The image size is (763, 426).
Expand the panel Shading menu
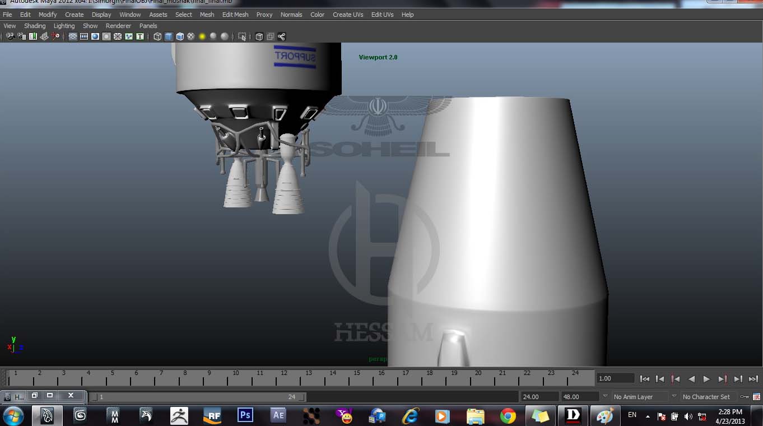pyautogui.click(x=35, y=26)
